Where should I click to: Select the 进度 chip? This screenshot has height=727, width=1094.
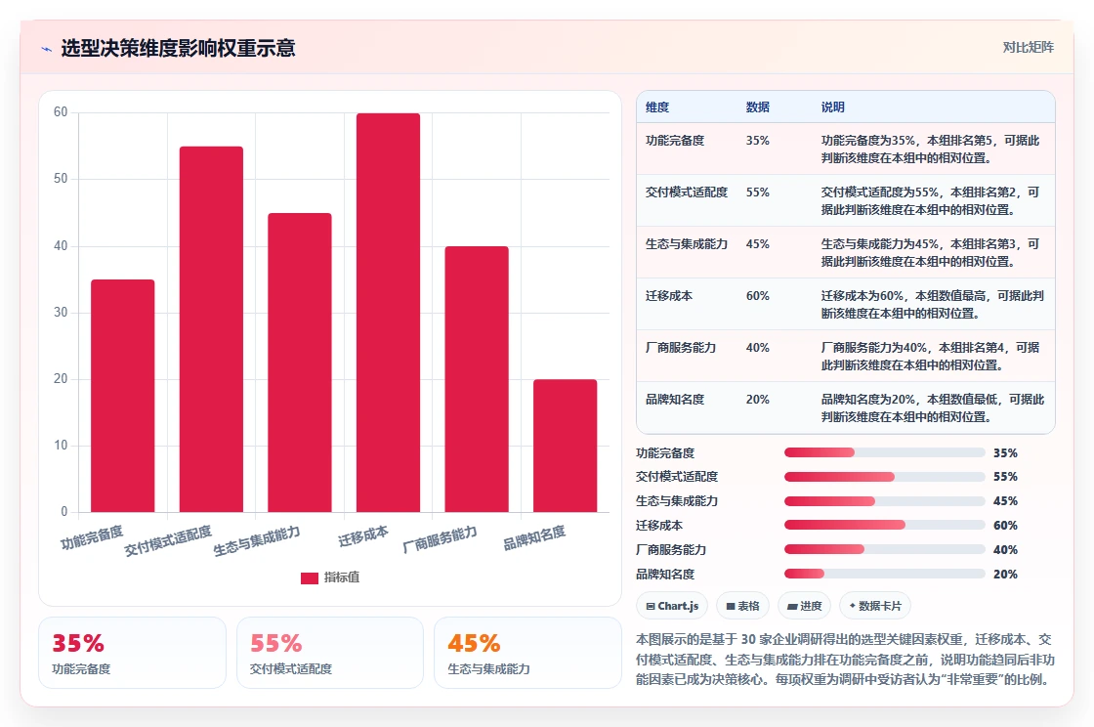(804, 606)
